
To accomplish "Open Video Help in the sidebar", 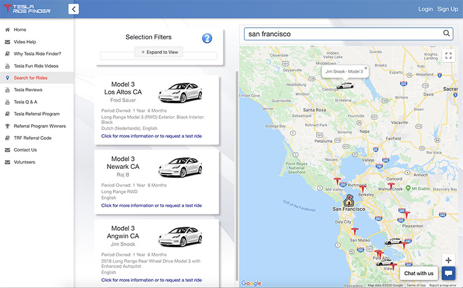I will click(25, 42).
